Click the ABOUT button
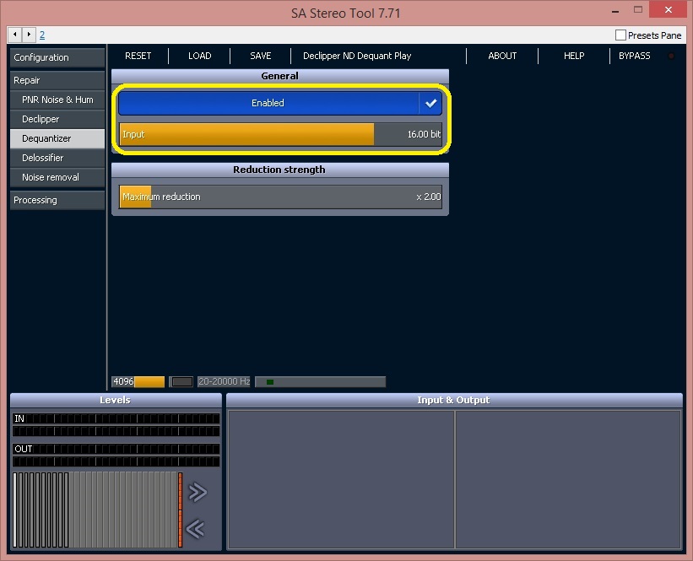The image size is (693, 561). pyautogui.click(x=502, y=56)
